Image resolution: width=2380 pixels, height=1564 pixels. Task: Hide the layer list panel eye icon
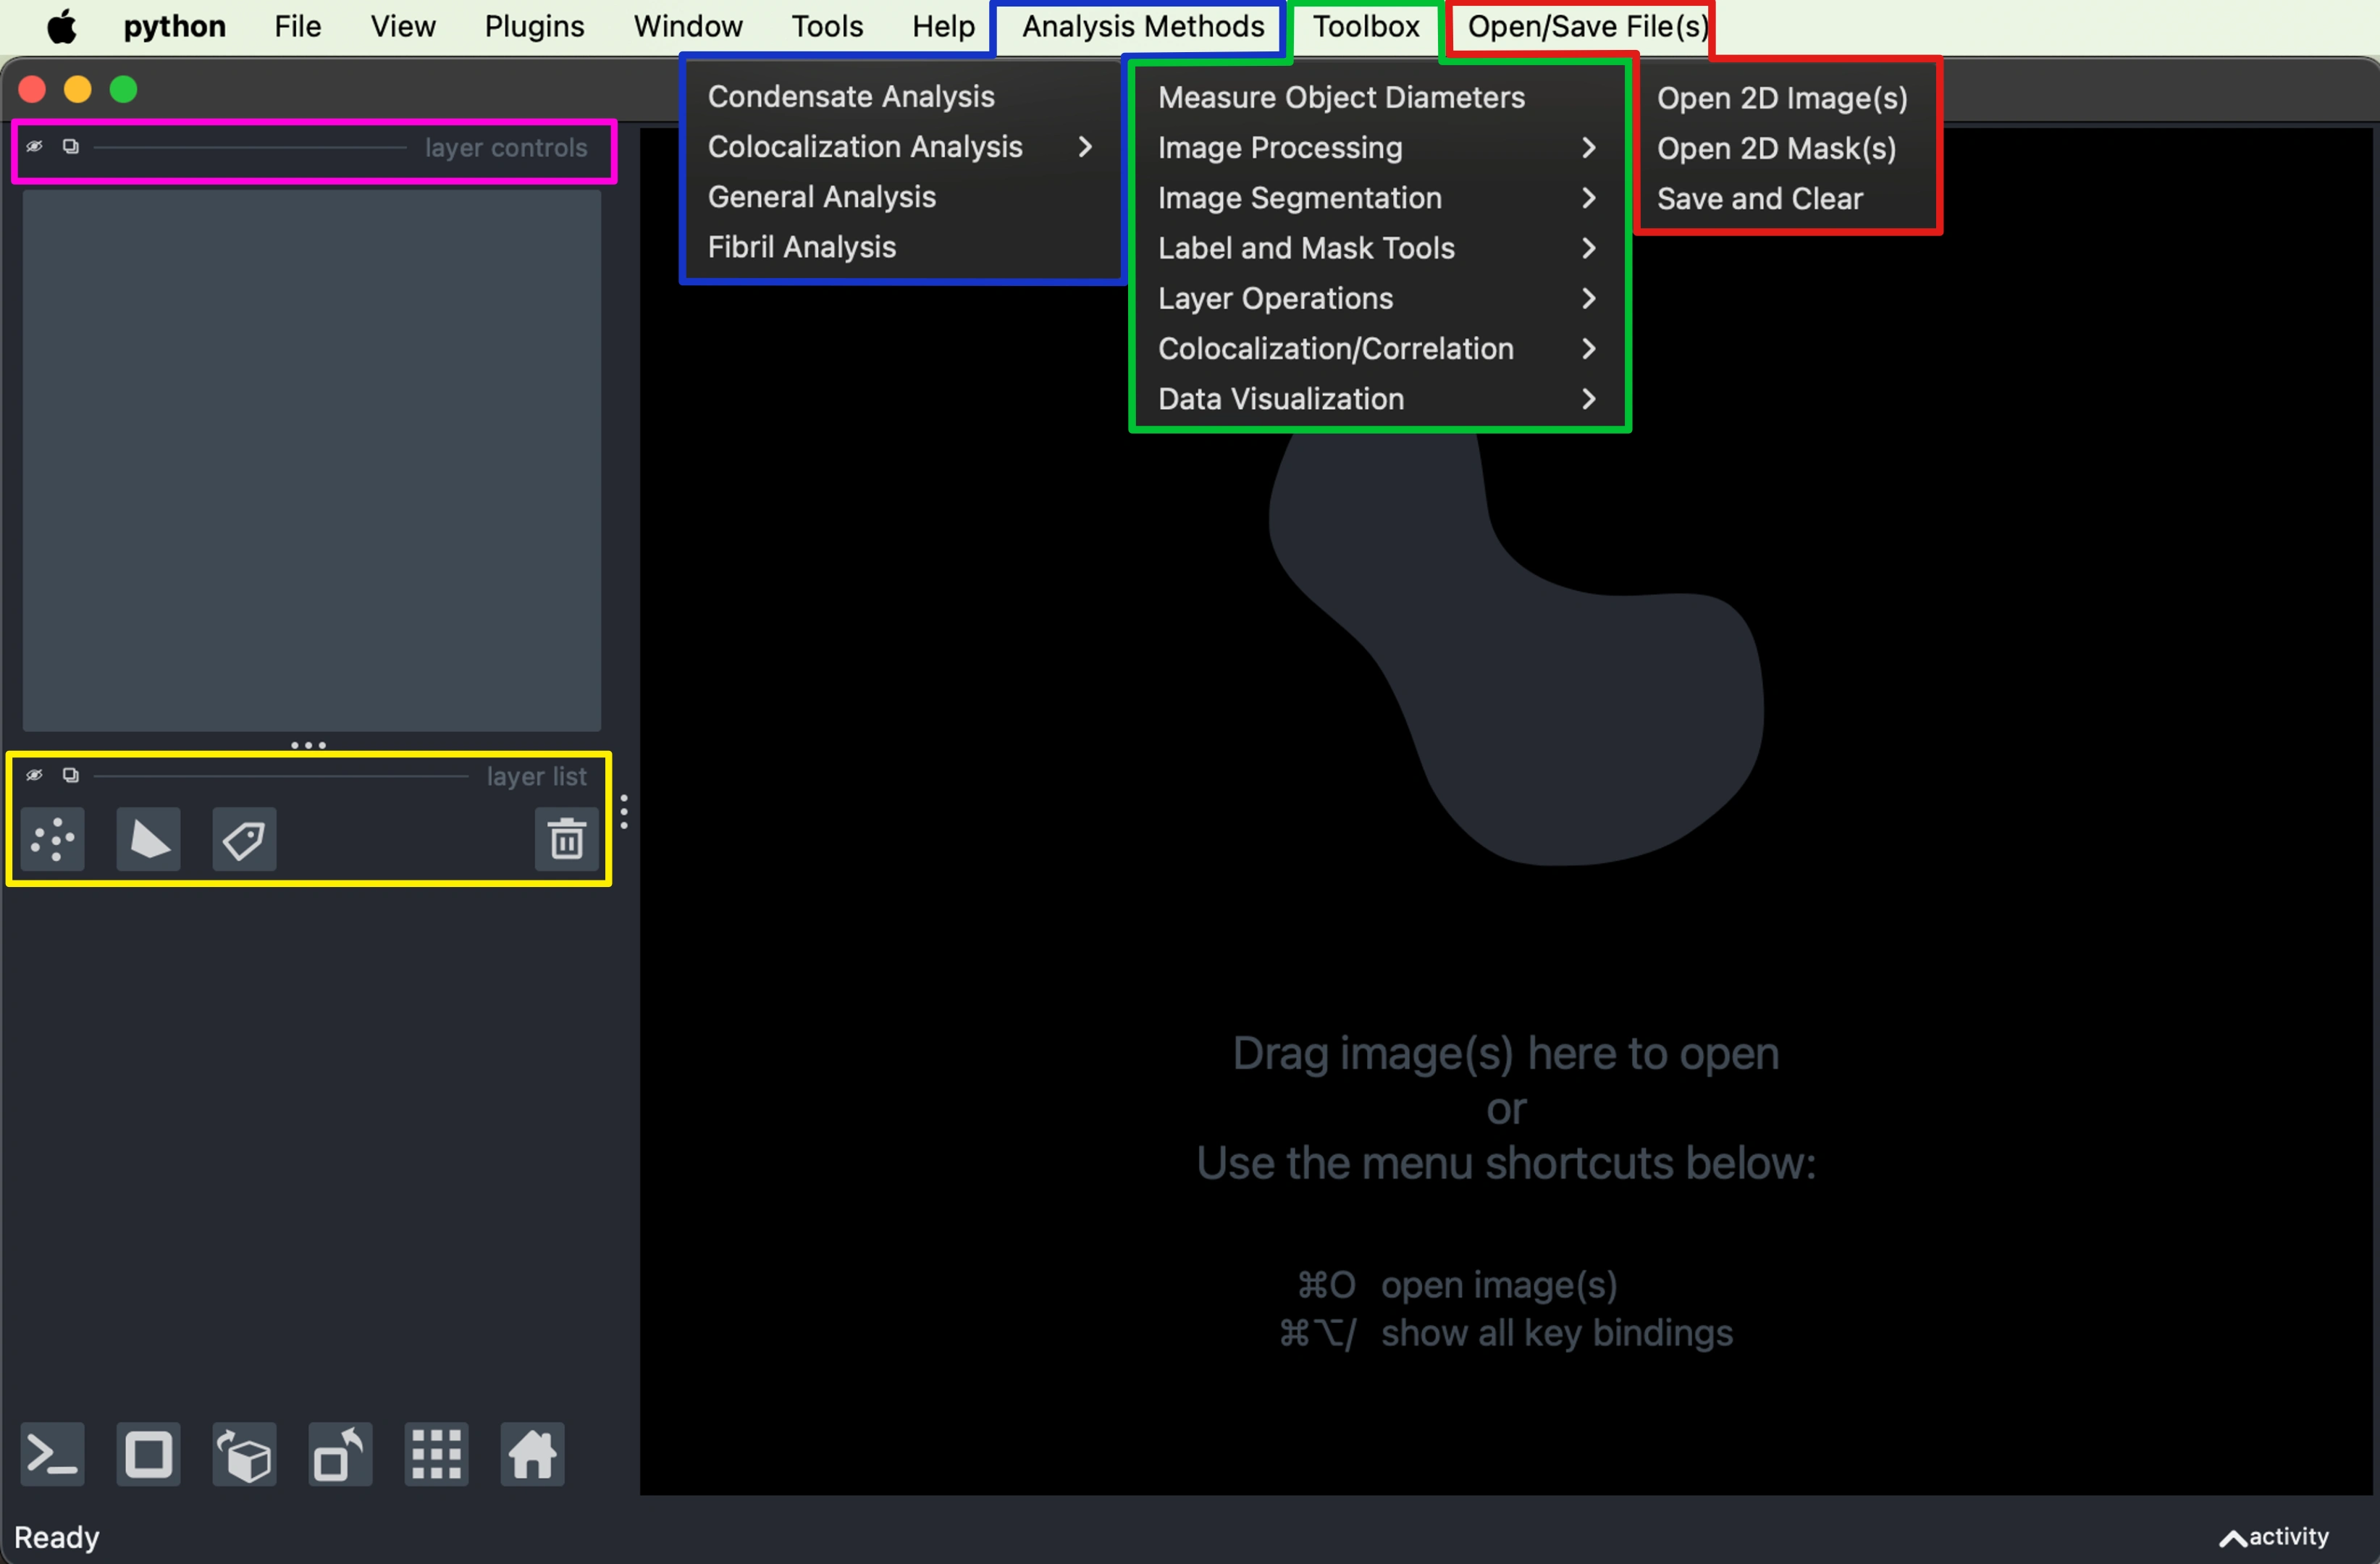click(x=34, y=775)
